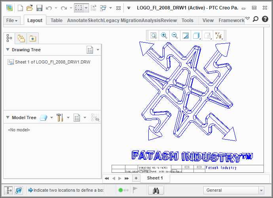Save the drawing with the floppy disk icon

(39, 8)
